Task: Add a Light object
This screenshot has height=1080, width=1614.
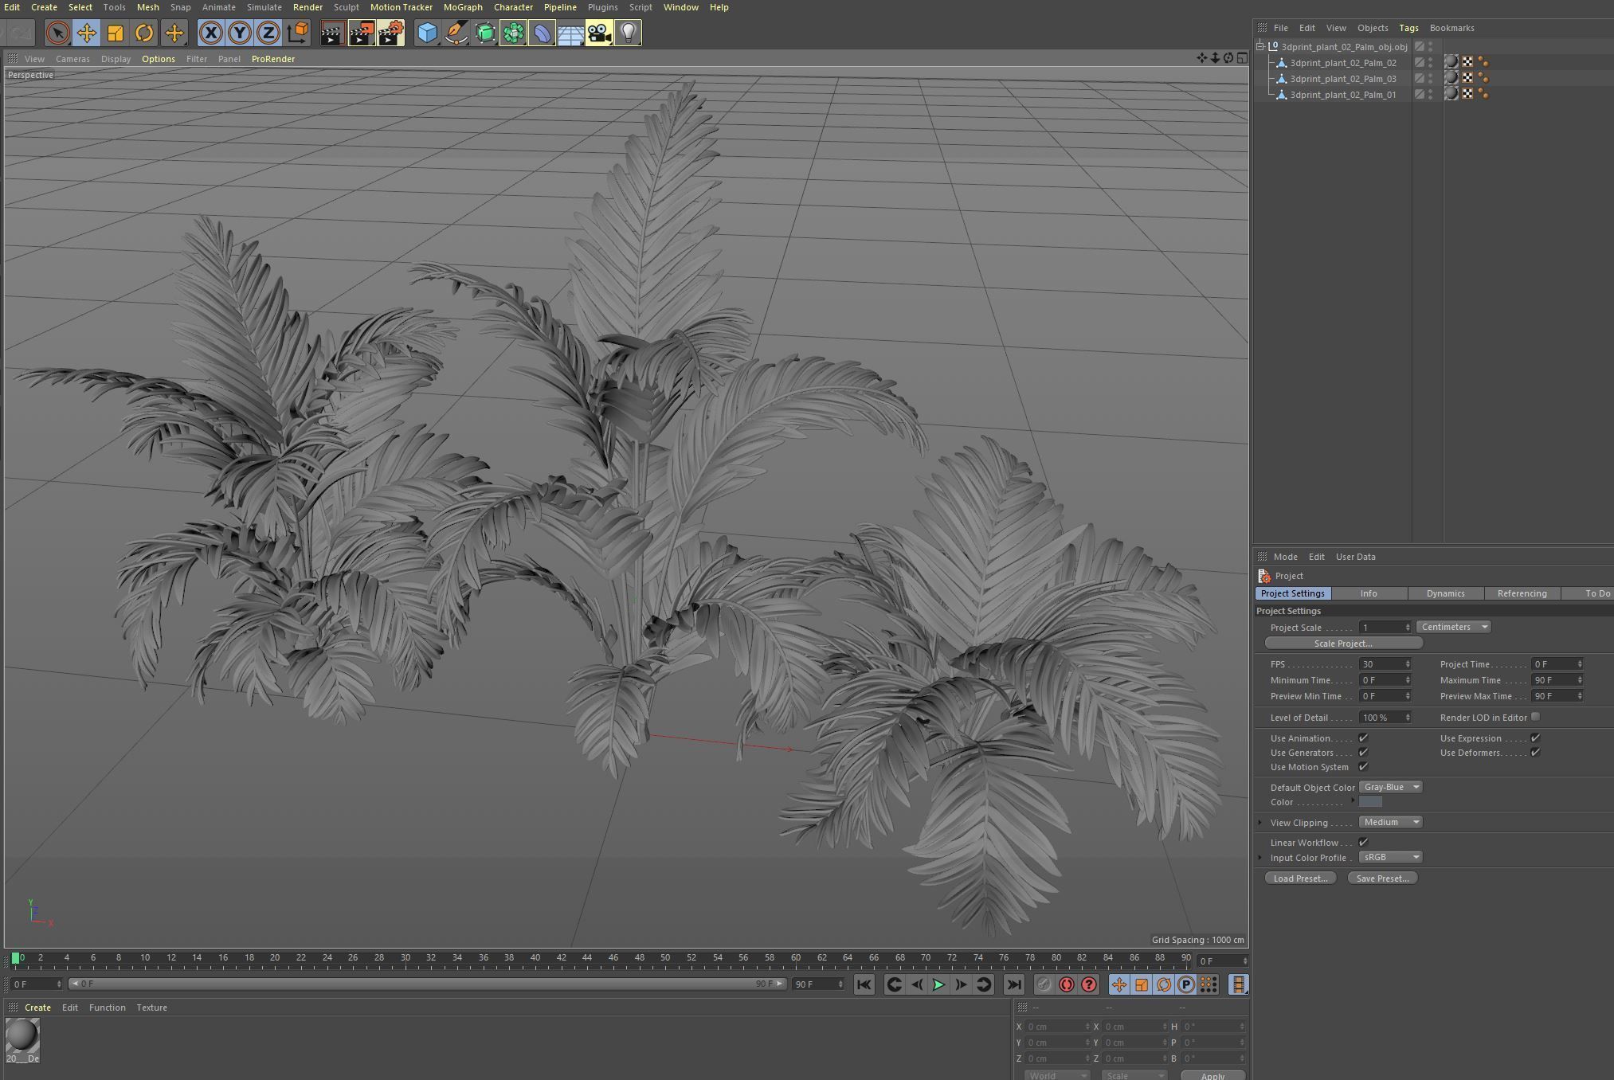Action: (x=628, y=33)
